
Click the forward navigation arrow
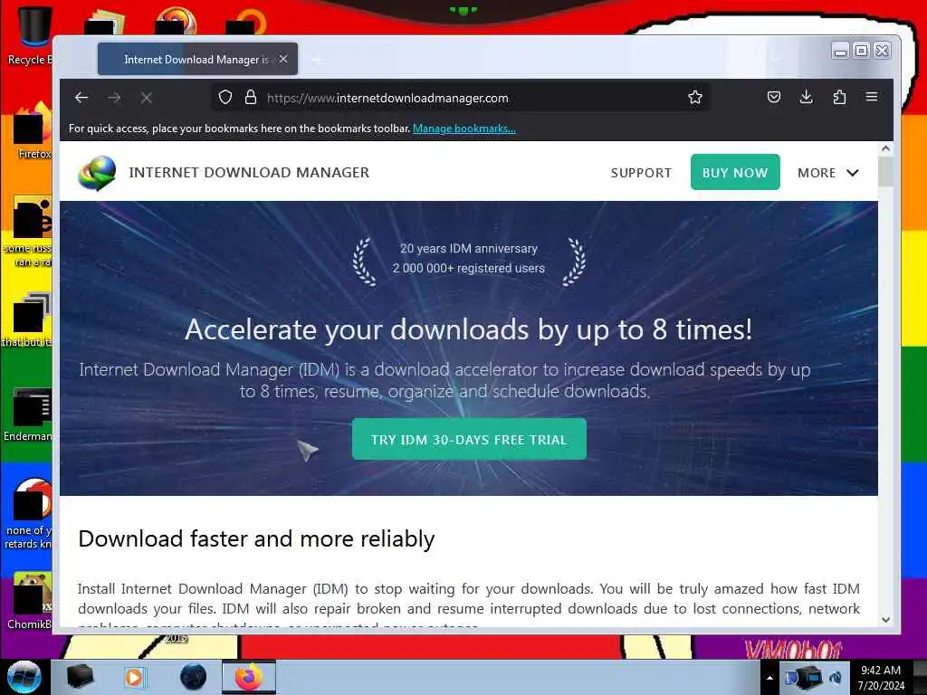coord(114,98)
